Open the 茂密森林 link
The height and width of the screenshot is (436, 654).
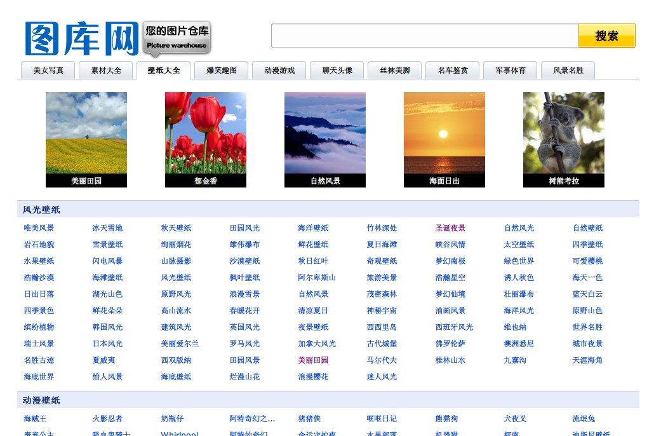coord(382,294)
